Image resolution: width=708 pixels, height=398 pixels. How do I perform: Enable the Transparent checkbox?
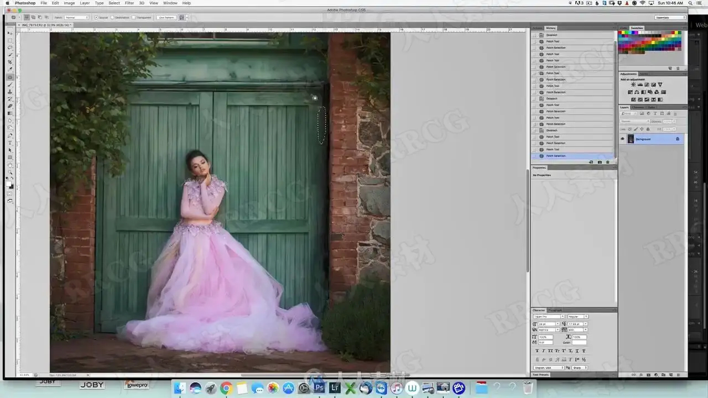pos(134,17)
